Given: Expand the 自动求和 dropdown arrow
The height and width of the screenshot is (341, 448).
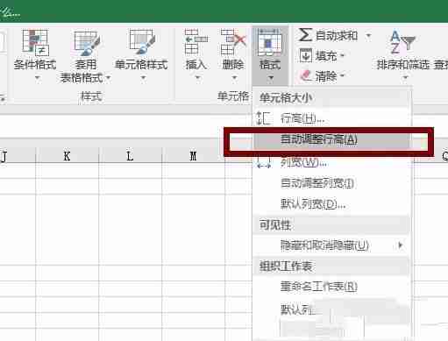Looking at the screenshot, I should coord(369,36).
